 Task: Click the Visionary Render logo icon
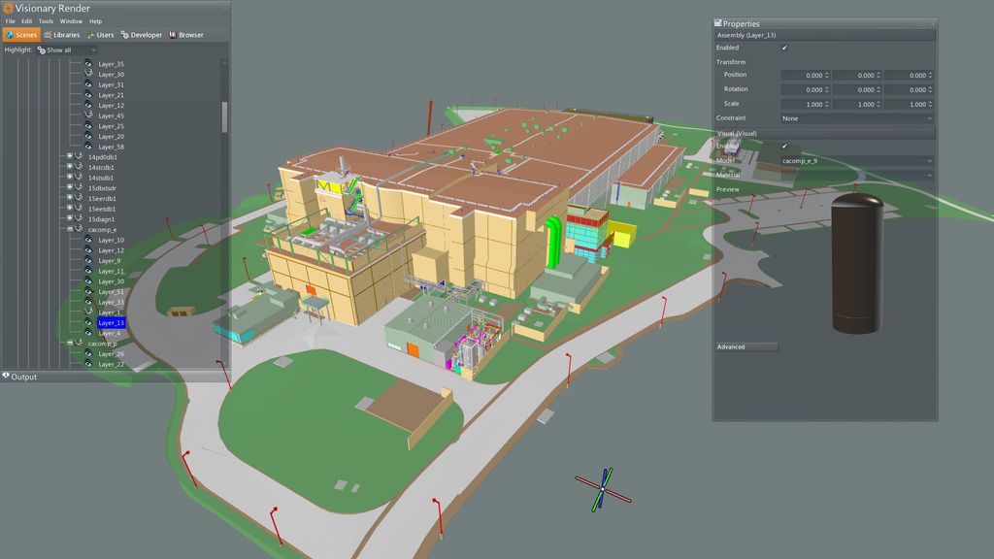click(x=8, y=8)
